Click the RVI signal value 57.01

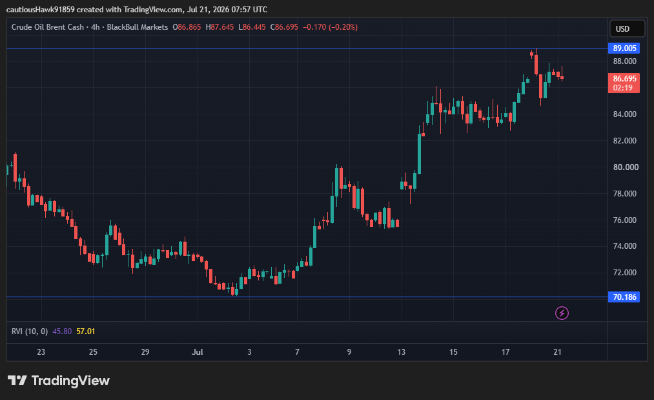85,331
